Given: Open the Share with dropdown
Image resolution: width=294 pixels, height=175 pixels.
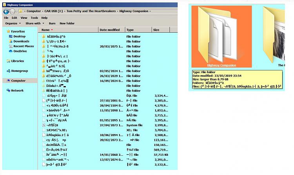Looking at the screenshot, I should (x=35, y=23).
